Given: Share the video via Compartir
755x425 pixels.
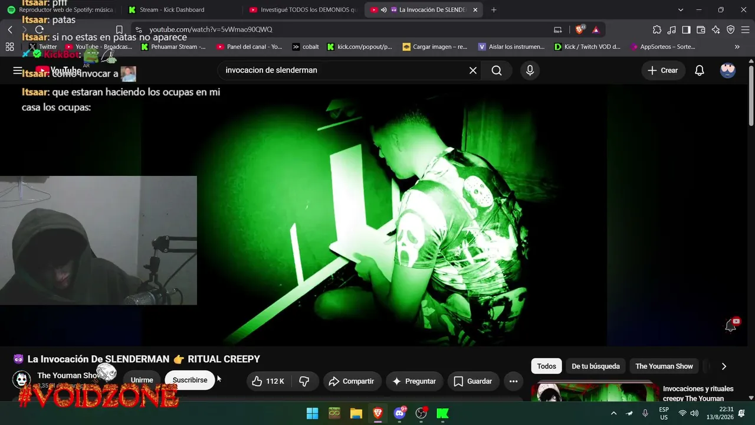Looking at the screenshot, I should [352, 381].
